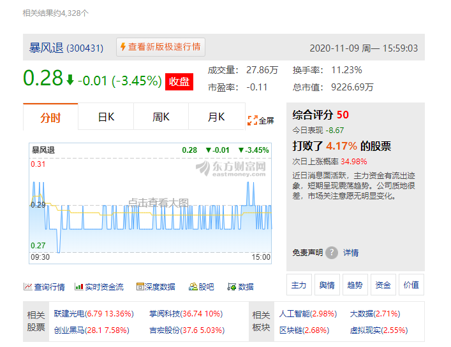The height and width of the screenshot is (347, 451).
Task: Click the lightning bolt icon in quick quote button
Action: 123,46
